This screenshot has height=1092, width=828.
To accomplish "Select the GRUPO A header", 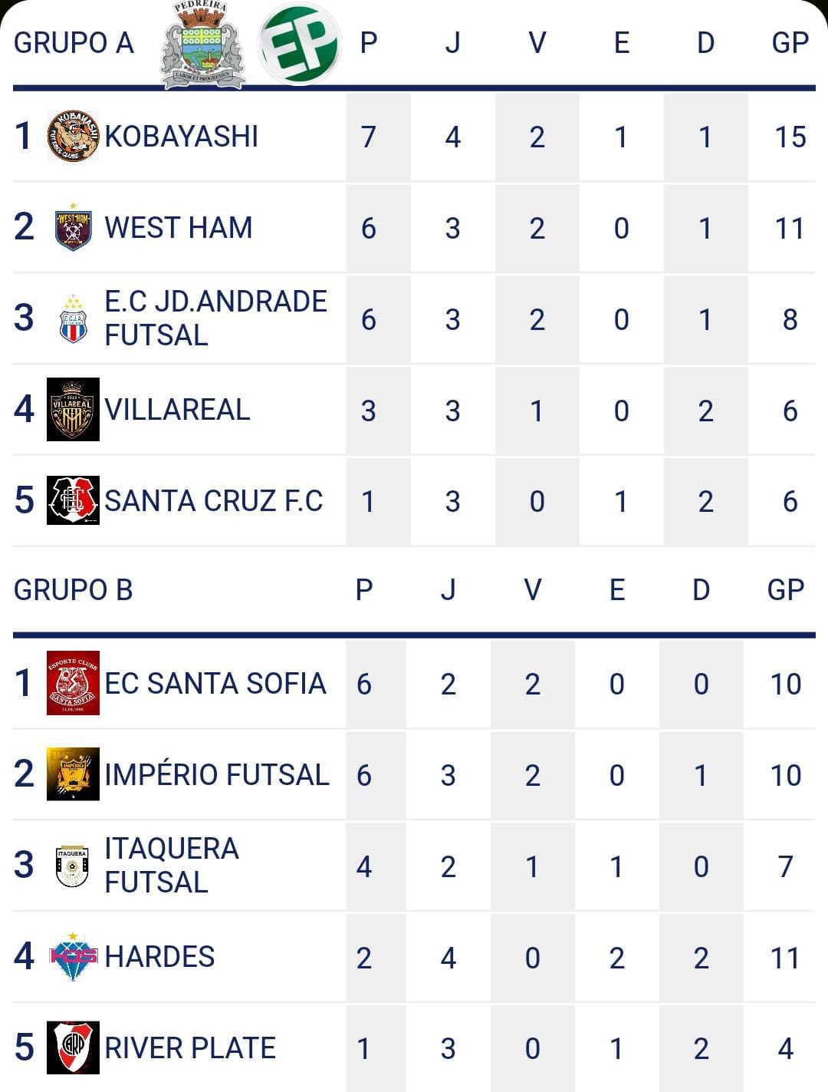I will tap(74, 43).
